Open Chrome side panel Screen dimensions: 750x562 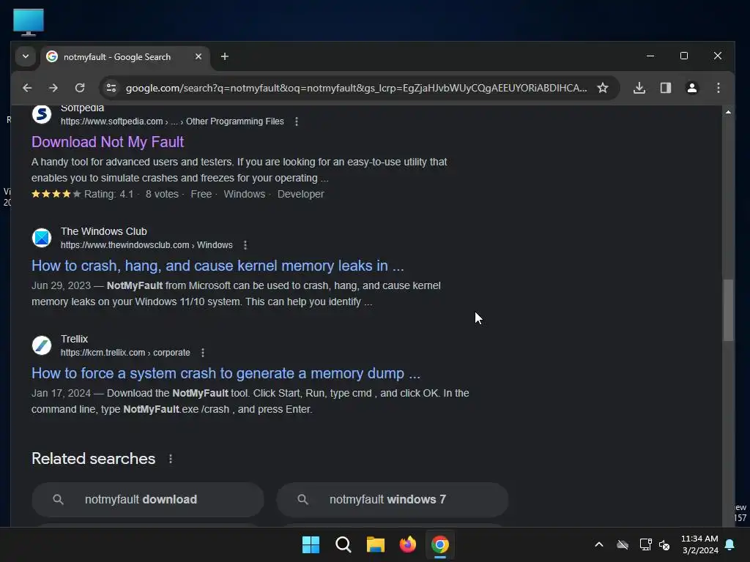click(x=665, y=88)
